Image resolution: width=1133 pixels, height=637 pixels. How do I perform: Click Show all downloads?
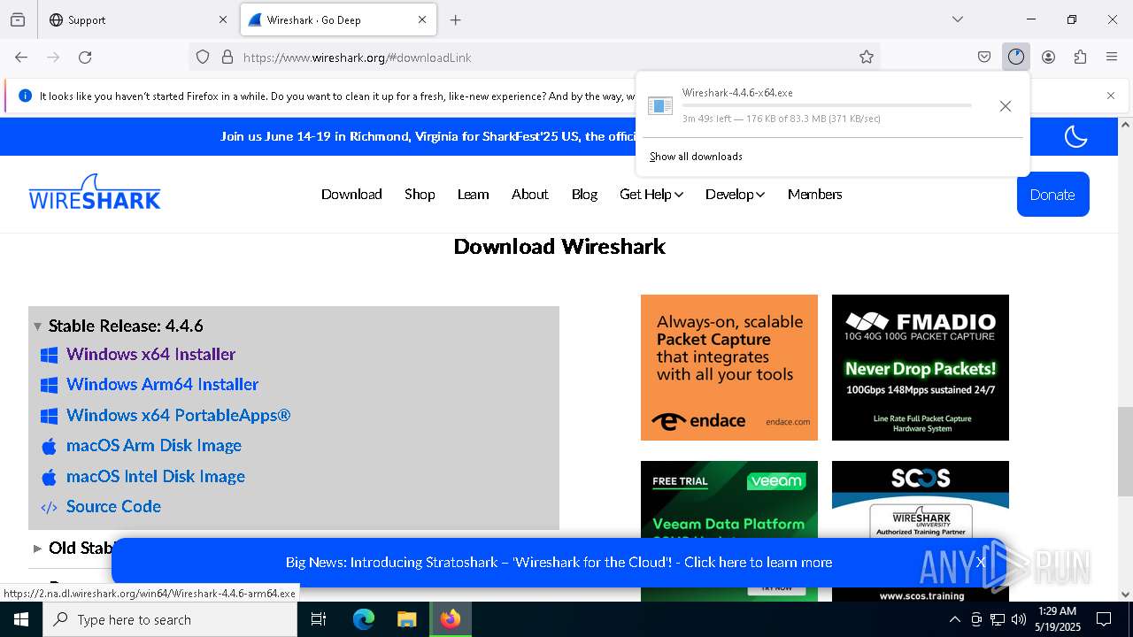coord(696,157)
